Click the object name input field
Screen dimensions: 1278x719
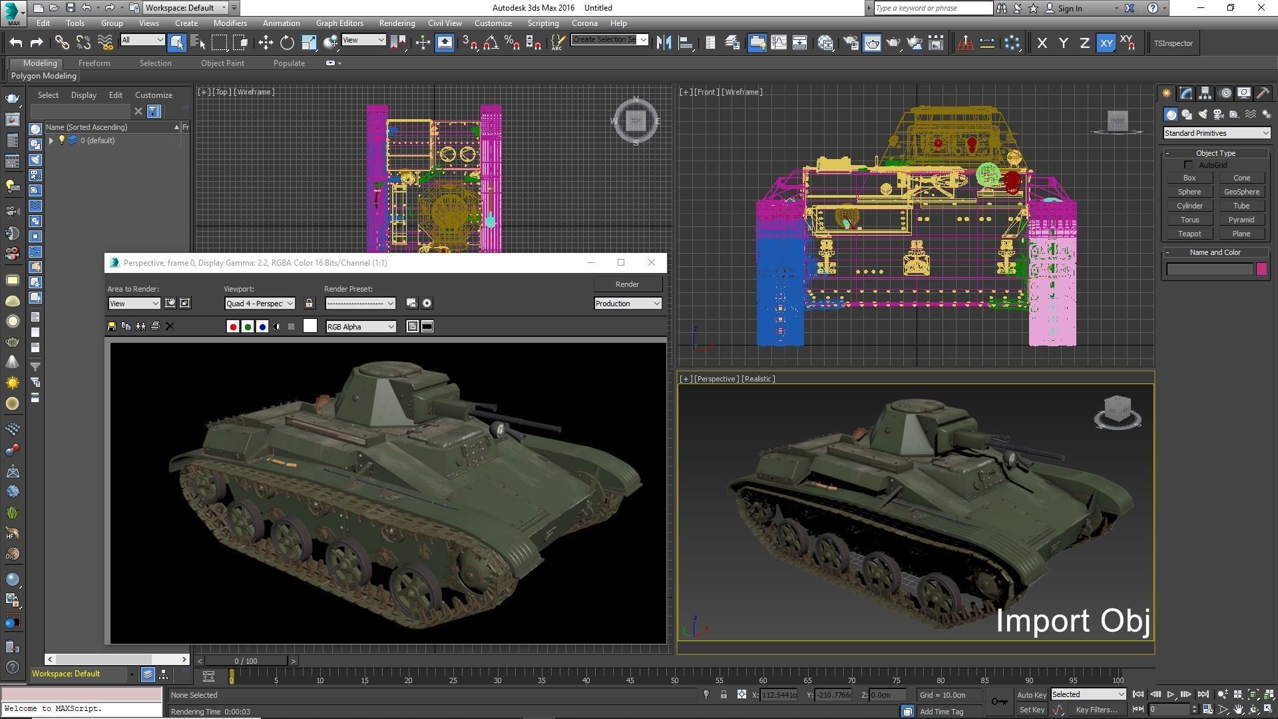[1209, 269]
